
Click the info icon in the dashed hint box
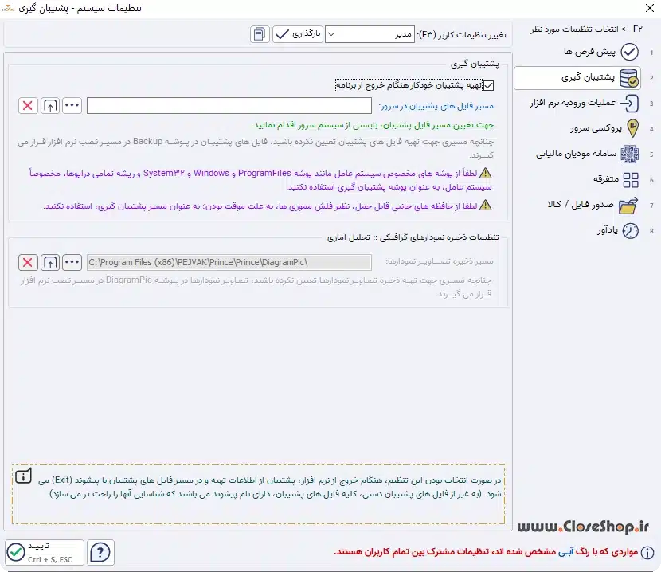24,476
